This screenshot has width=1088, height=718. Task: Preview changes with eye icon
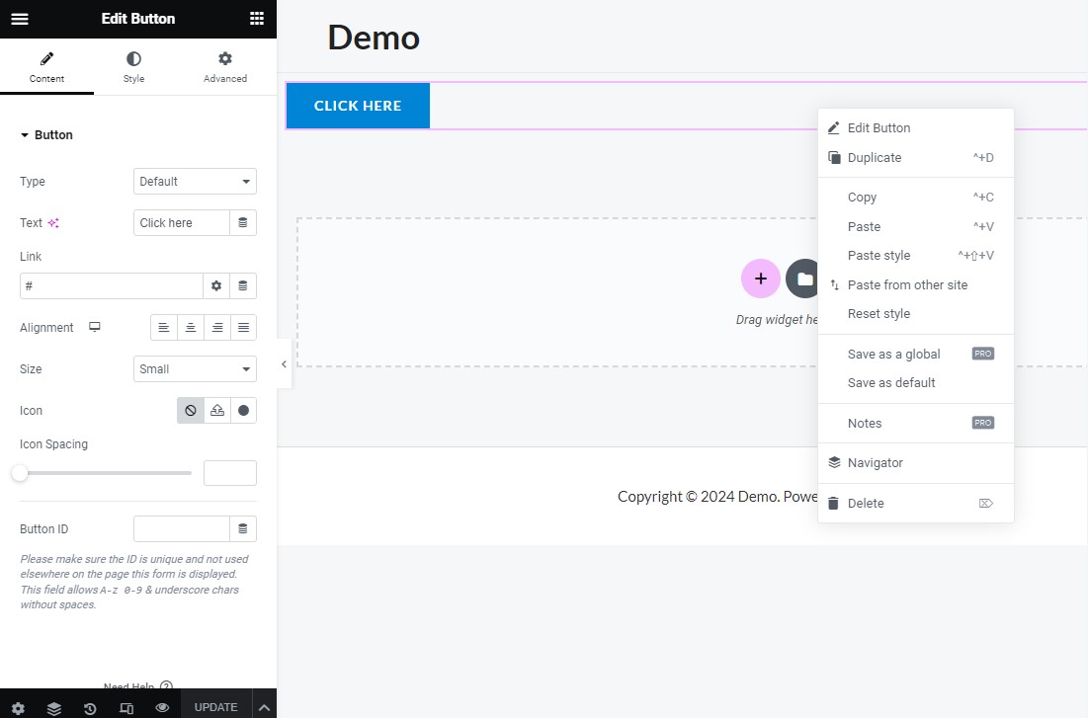162,707
